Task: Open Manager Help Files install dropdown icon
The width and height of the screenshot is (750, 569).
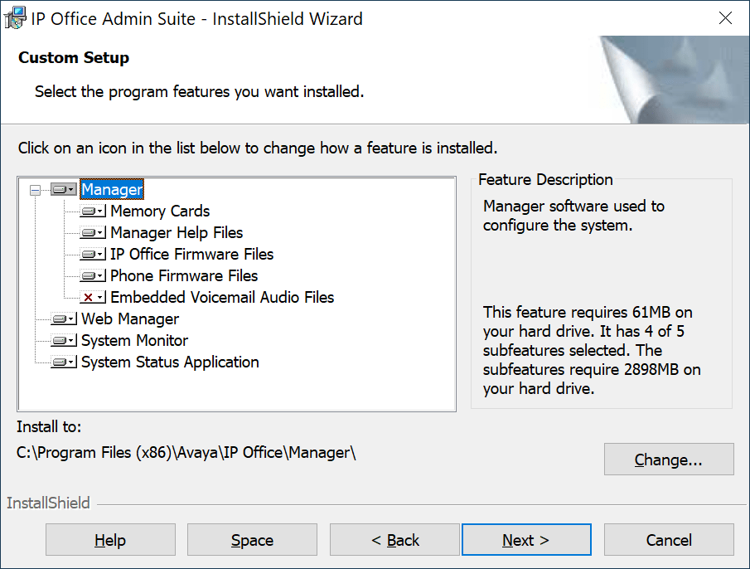Action: tap(93, 232)
